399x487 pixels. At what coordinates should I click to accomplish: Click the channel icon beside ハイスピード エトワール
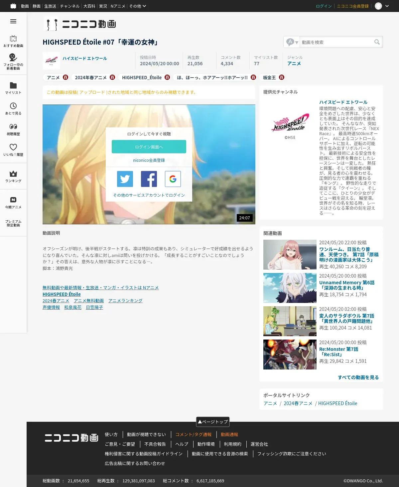51,61
